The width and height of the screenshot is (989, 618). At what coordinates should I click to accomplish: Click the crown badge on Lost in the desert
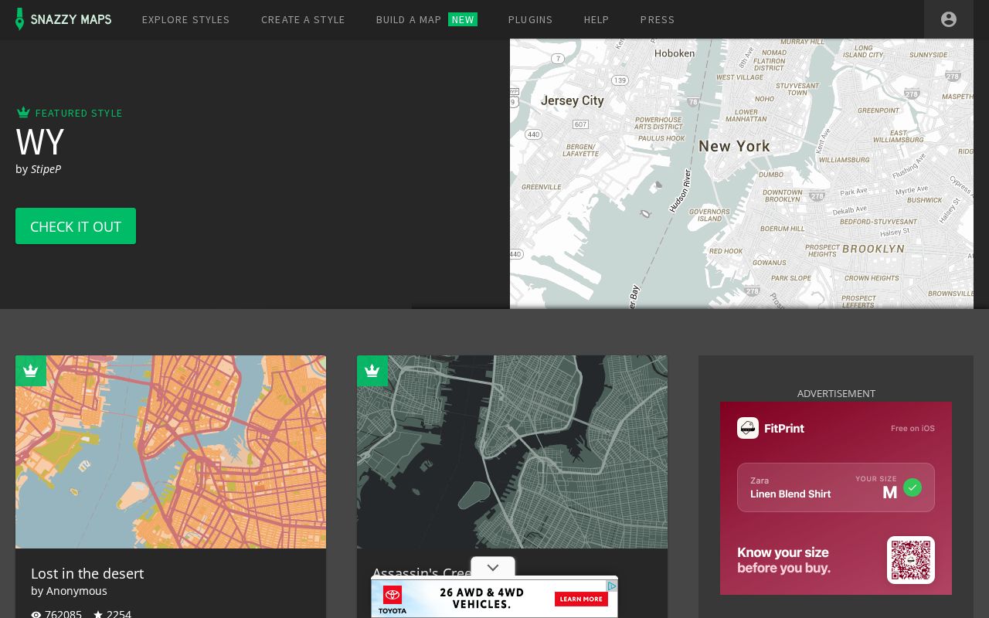click(x=31, y=371)
